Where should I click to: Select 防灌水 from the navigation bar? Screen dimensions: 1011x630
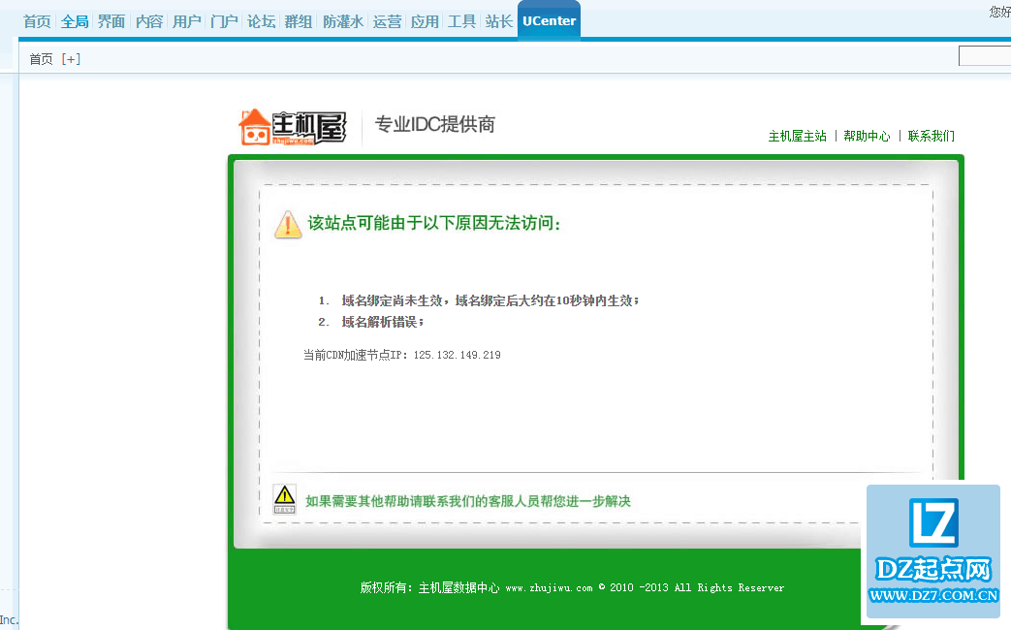pyautogui.click(x=343, y=21)
